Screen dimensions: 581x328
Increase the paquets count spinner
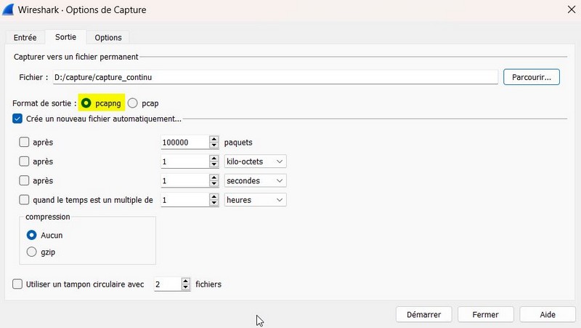[214, 139]
